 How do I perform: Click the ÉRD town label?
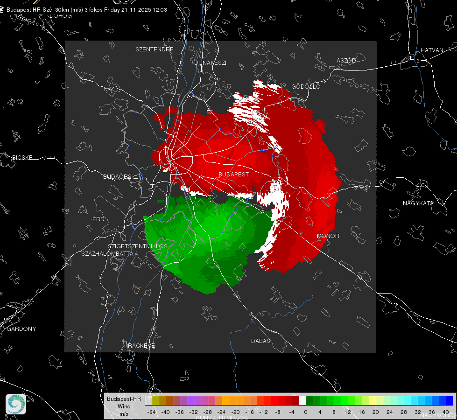98,219
